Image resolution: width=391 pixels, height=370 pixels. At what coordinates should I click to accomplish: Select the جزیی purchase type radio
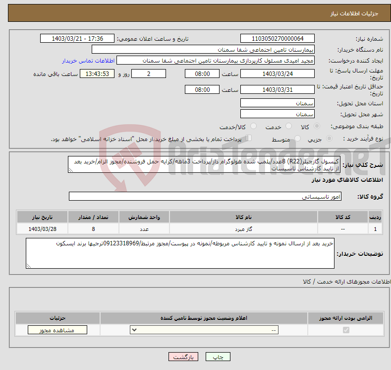[x=329, y=139]
